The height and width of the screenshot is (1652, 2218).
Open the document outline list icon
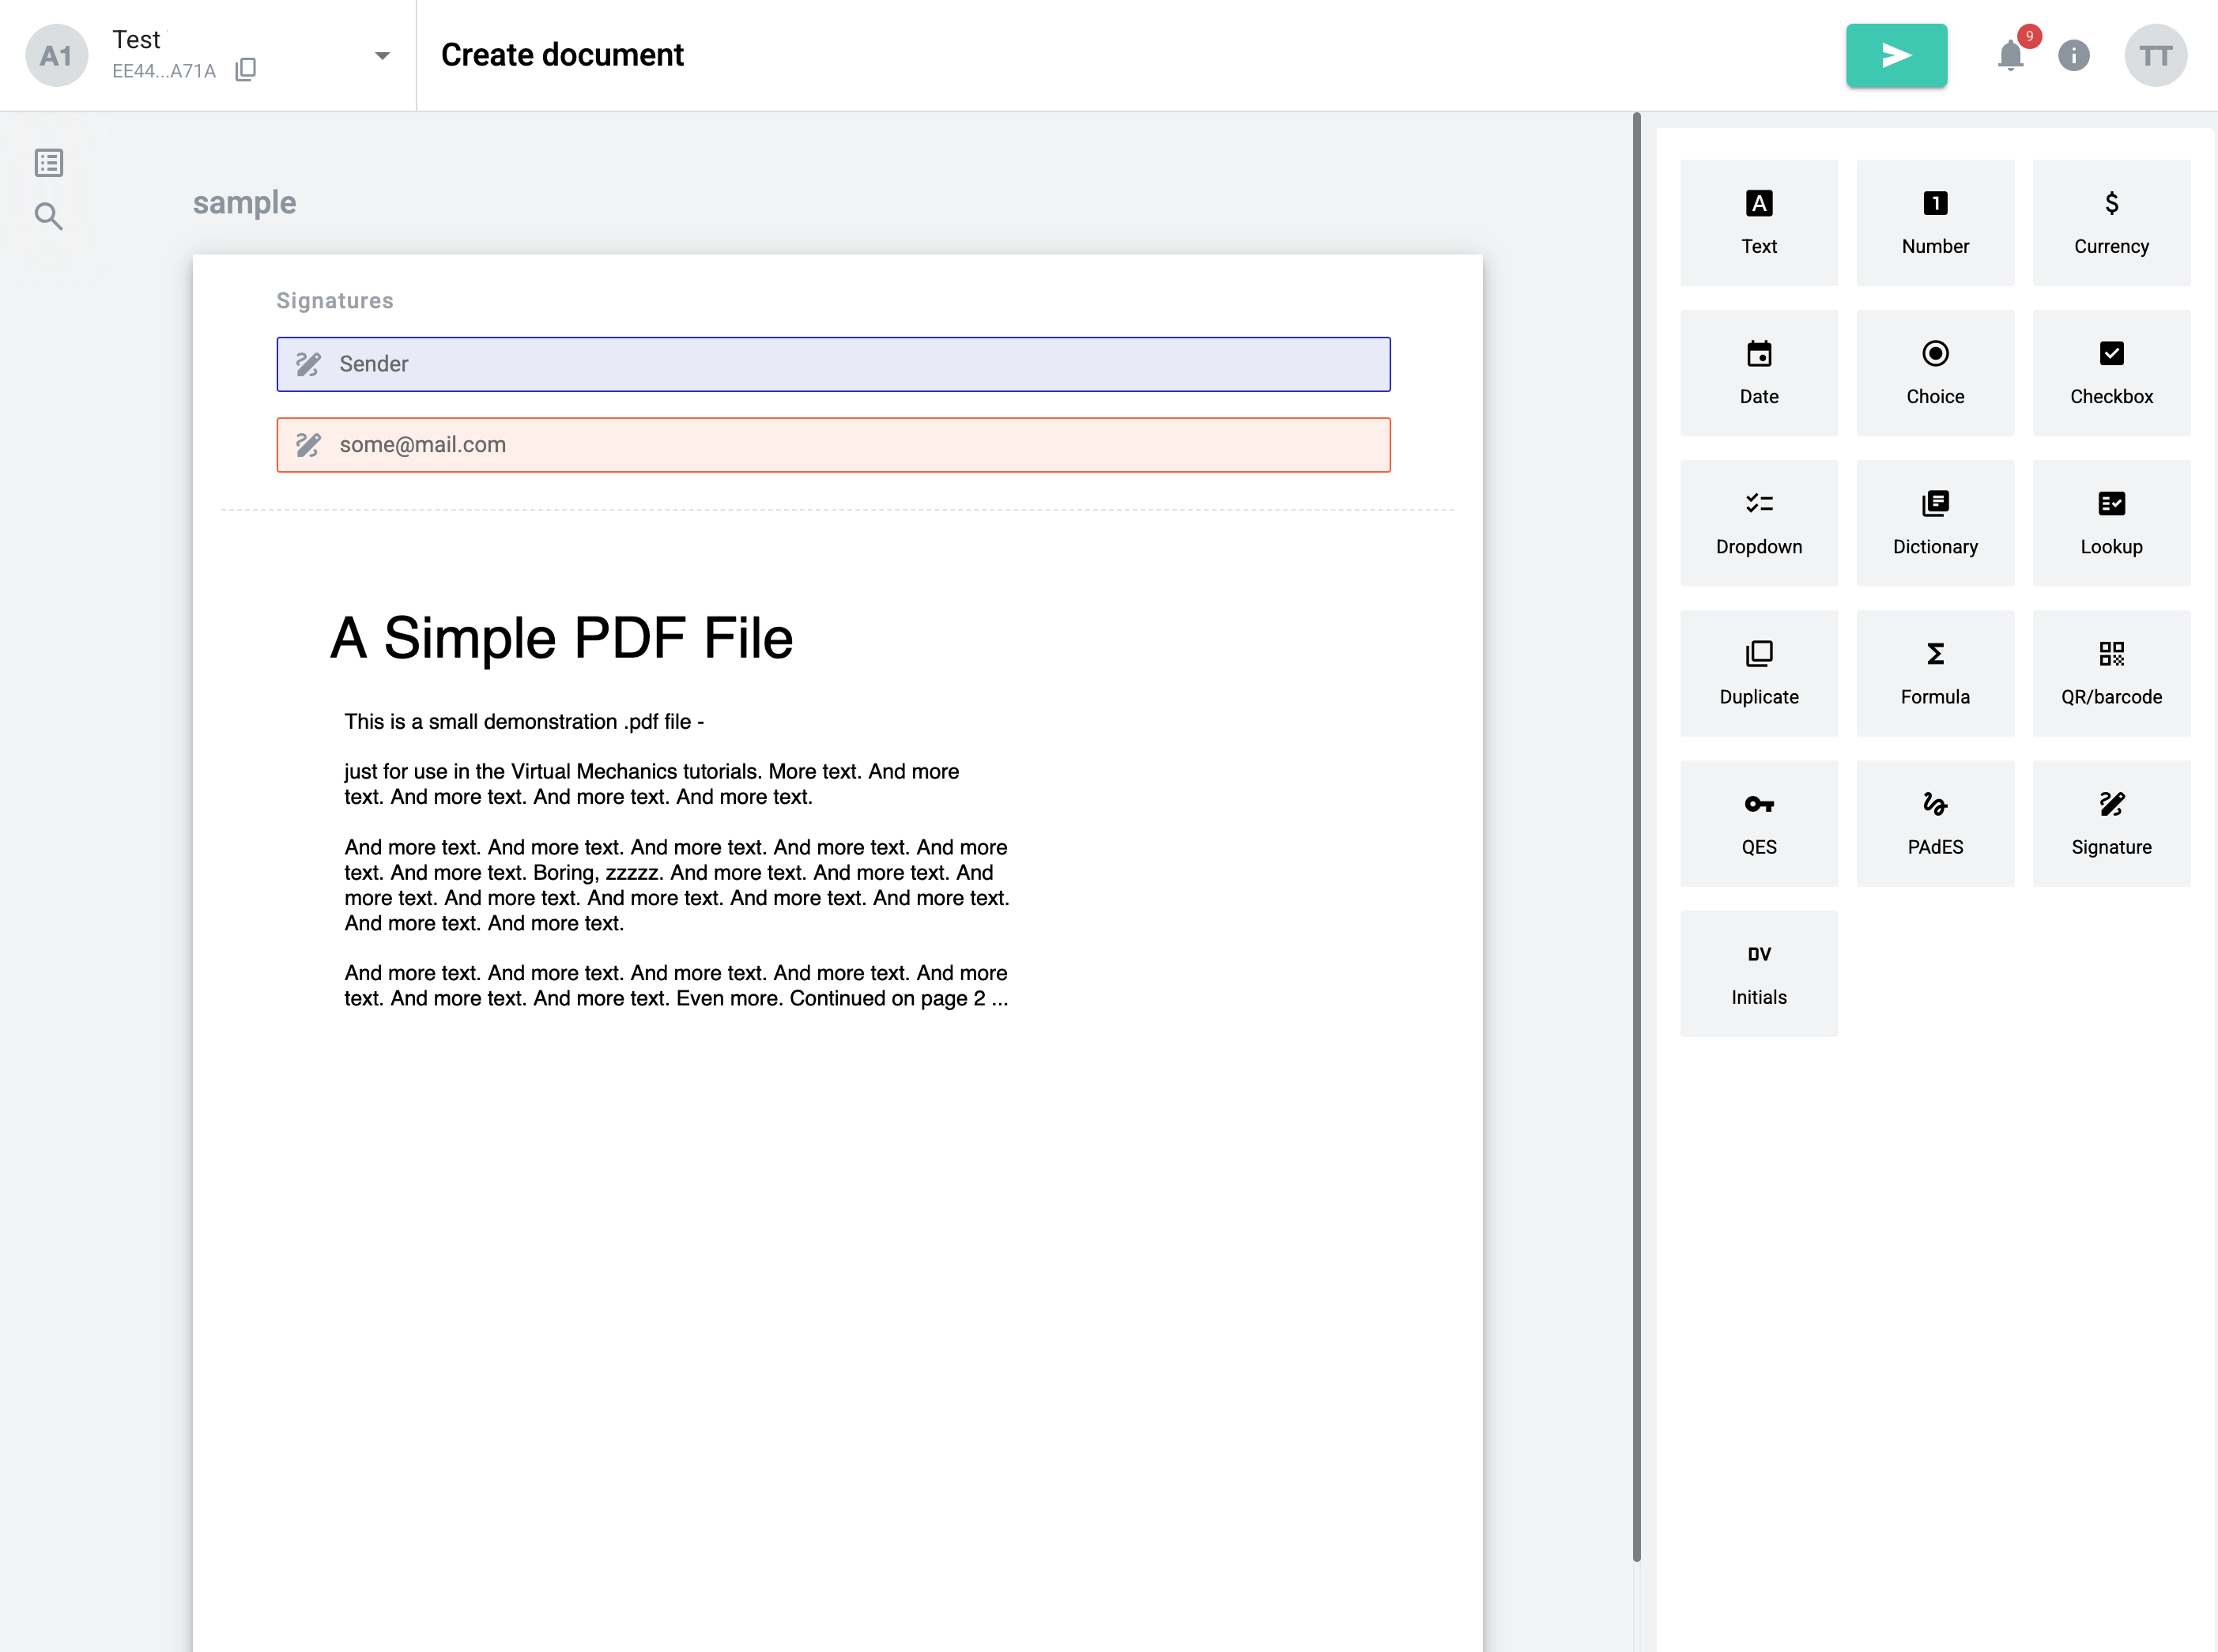[x=49, y=163]
